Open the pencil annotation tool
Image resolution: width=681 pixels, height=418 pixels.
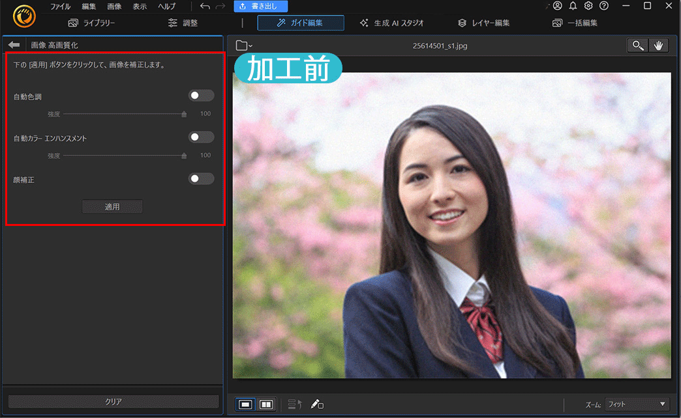318,404
